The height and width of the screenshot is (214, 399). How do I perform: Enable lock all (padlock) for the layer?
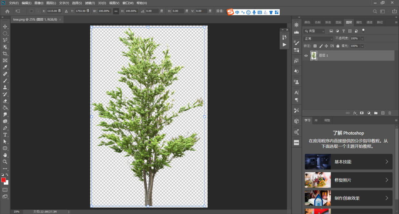click(338, 46)
